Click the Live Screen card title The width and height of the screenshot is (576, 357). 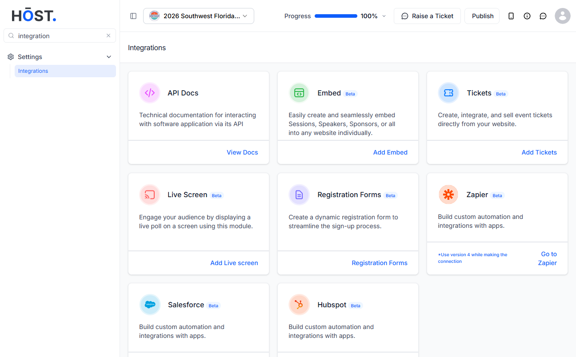coord(188,194)
